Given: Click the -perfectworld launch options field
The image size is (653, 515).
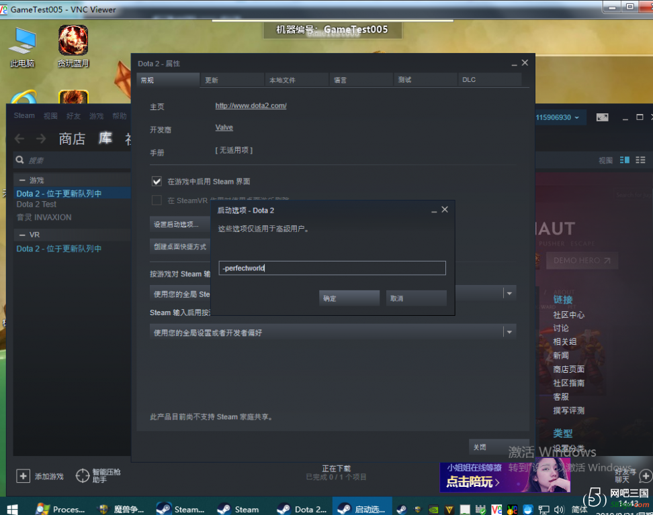Looking at the screenshot, I should [x=333, y=268].
